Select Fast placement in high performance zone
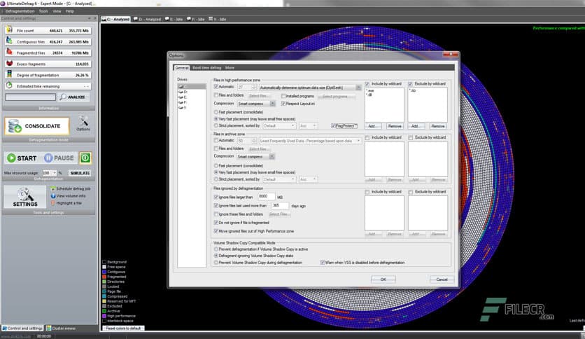Viewport: 585px width, 339px height. [x=216, y=112]
